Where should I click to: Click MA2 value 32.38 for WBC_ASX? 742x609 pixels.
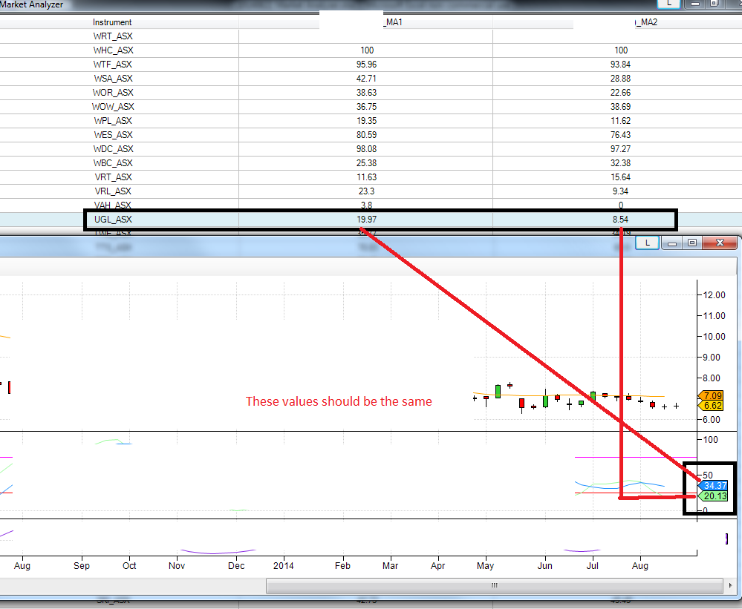[620, 163]
